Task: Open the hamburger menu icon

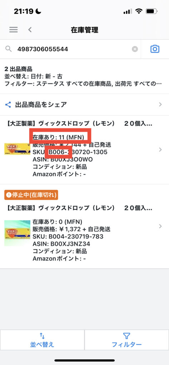Action: pos(14,30)
